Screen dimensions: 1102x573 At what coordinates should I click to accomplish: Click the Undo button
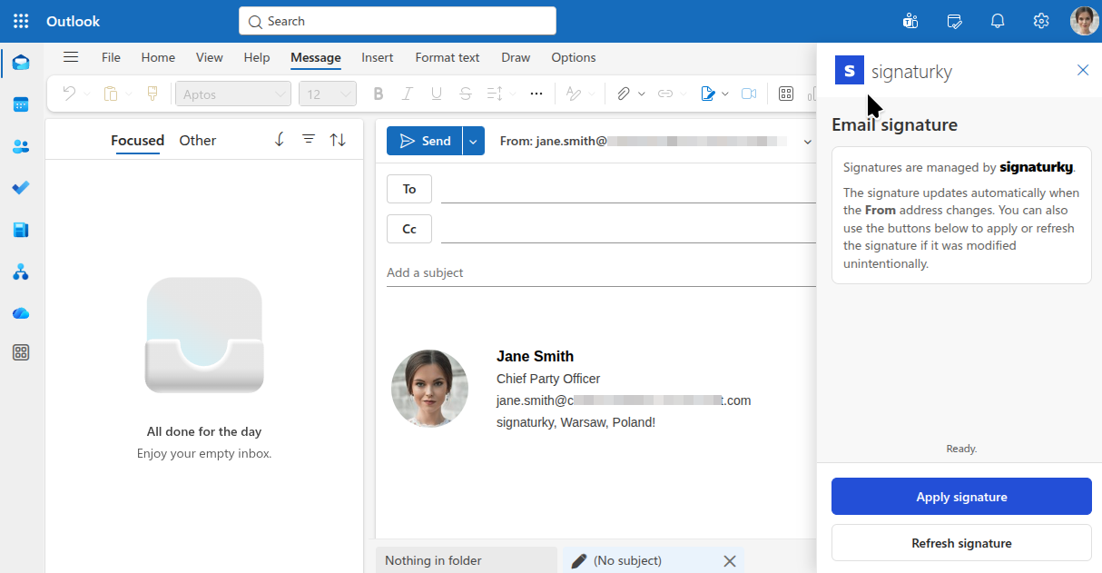click(69, 94)
